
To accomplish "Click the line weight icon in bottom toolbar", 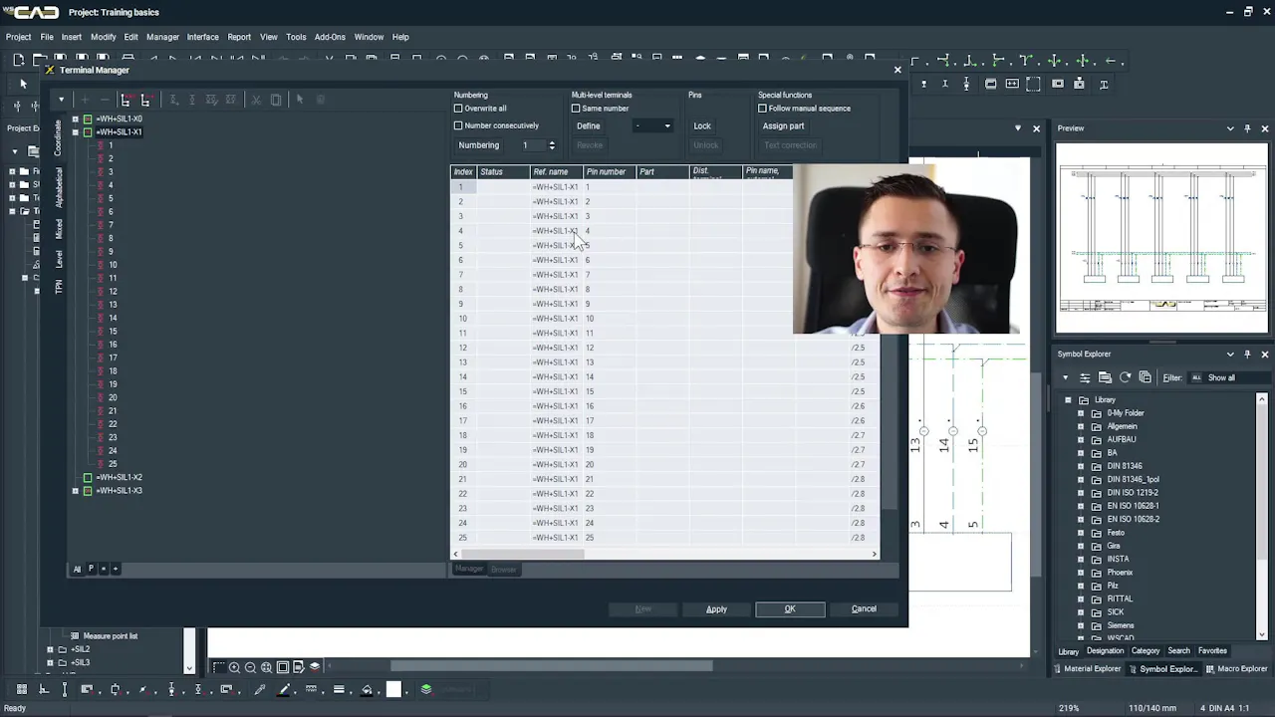I will [339, 689].
